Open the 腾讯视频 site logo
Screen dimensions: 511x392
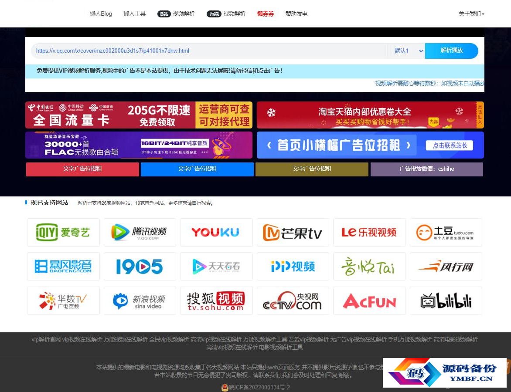(x=140, y=232)
